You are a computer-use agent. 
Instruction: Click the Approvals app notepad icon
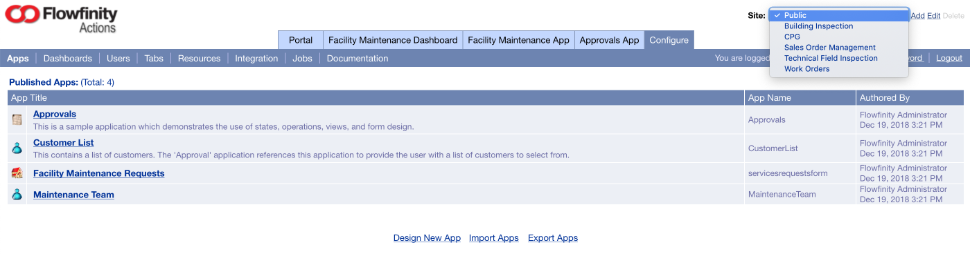[17, 119]
